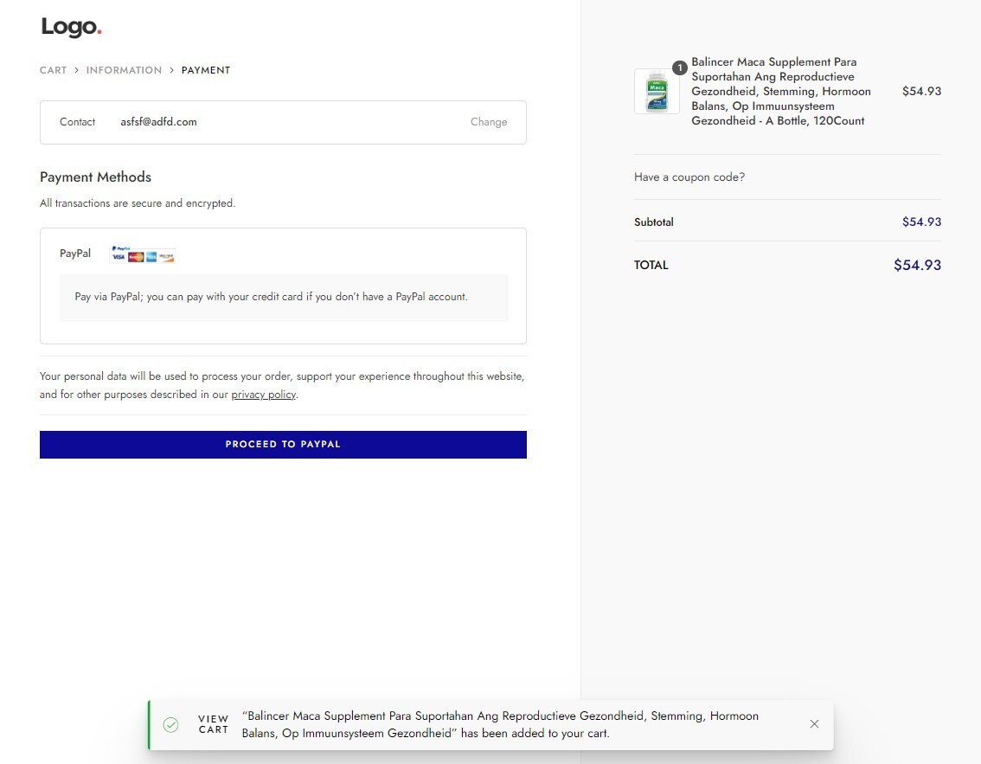
Task: Click product price $54.93 beside title
Action: (921, 92)
